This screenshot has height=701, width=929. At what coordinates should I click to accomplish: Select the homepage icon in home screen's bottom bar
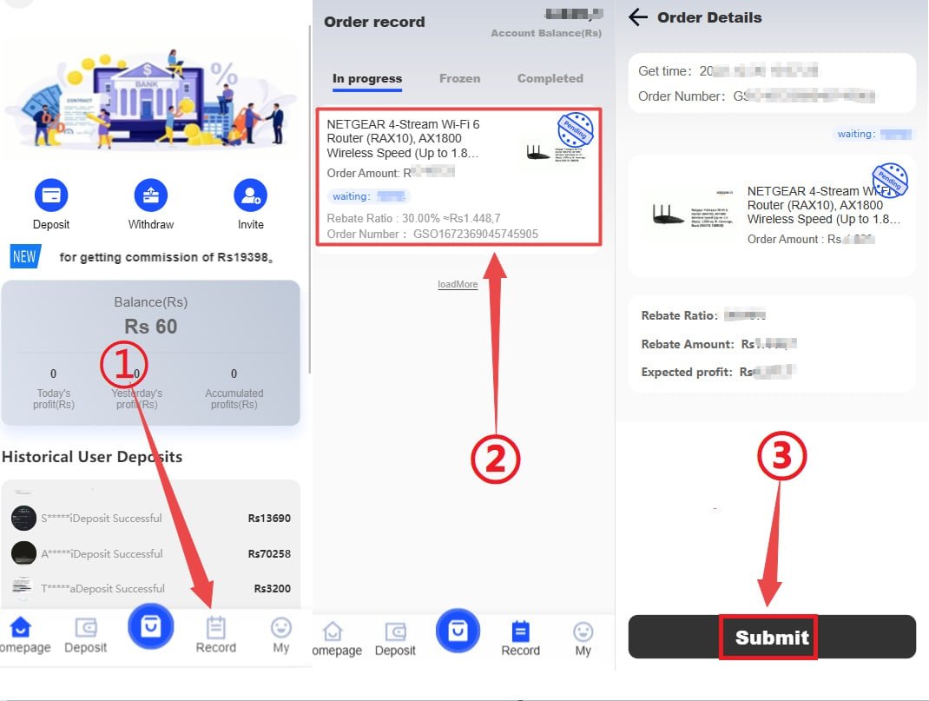coord(21,627)
